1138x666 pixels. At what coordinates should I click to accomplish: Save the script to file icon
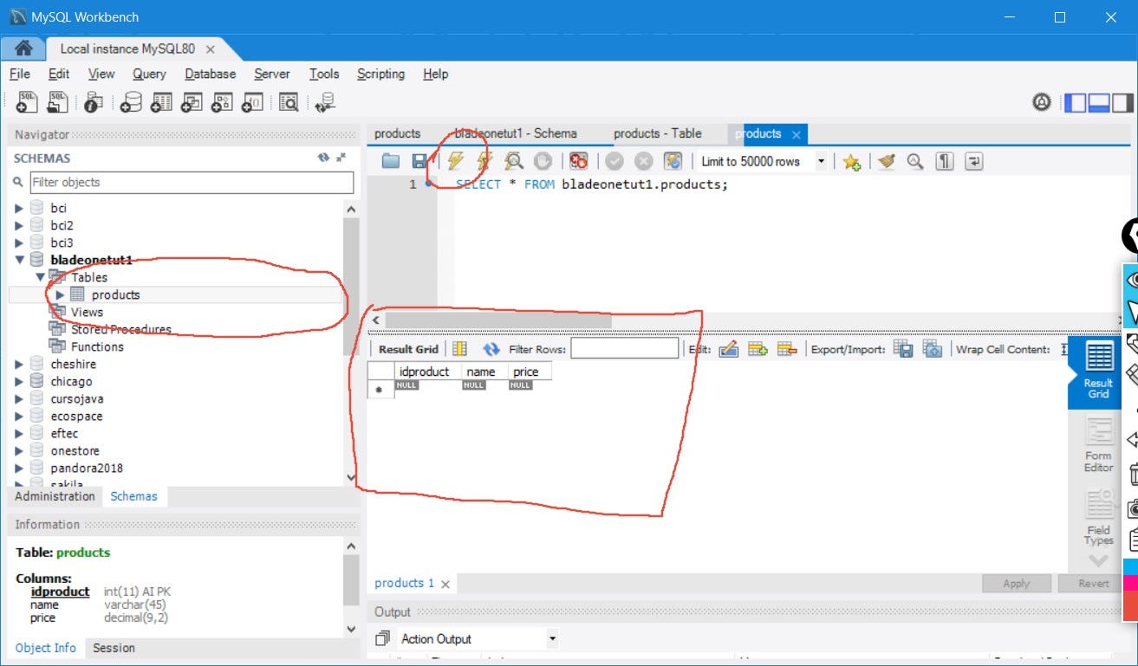click(x=419, y=161)
